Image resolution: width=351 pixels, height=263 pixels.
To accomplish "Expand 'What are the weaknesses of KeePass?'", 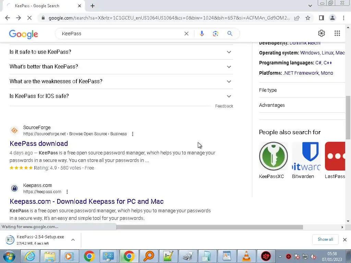I will point(121,82).
